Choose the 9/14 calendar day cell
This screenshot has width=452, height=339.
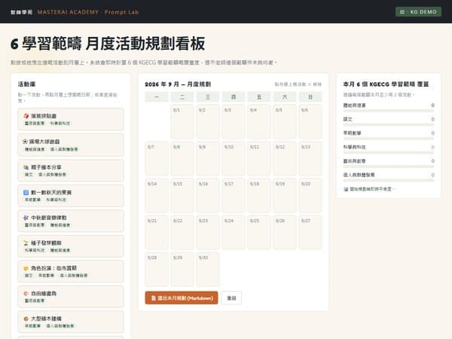click(157, 195)
